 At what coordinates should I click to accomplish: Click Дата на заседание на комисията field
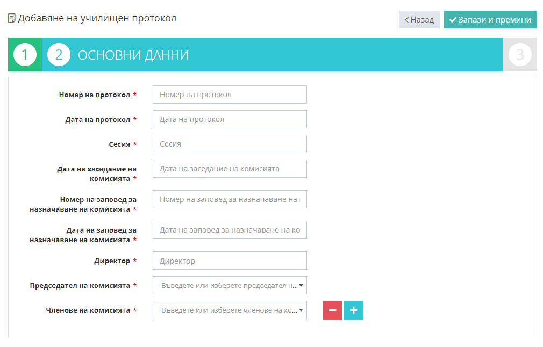230,169
